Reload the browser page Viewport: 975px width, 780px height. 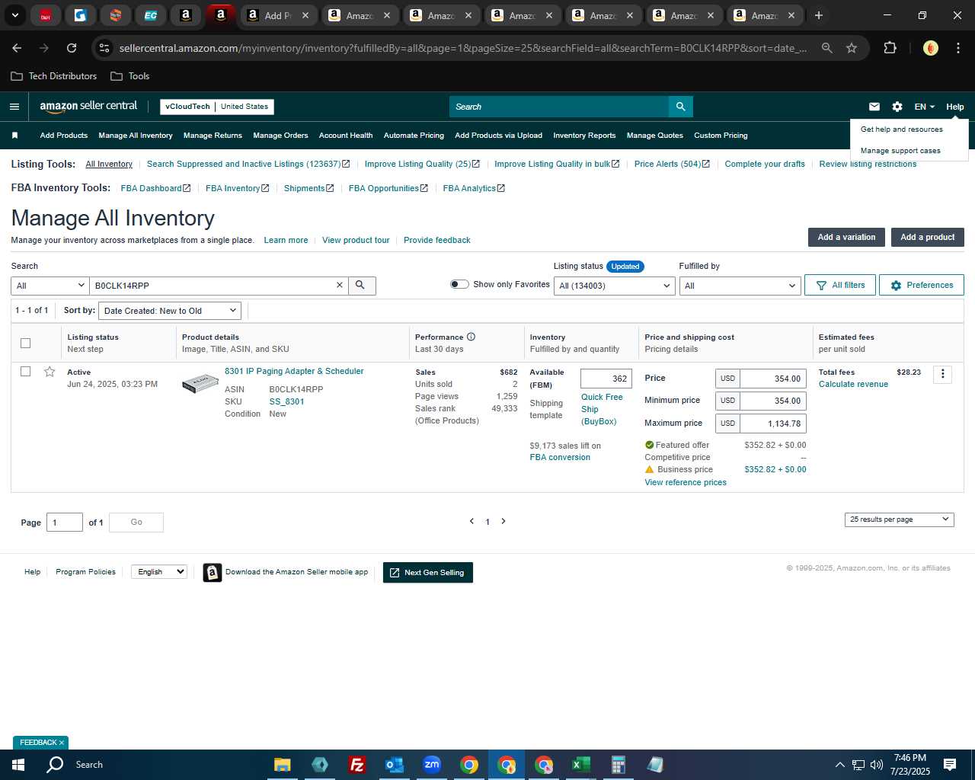pos(72,48)
